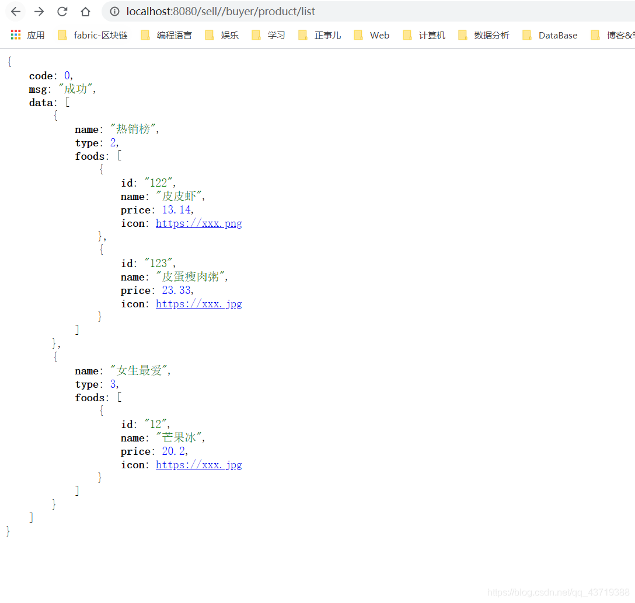Open the 数据分析 bookmark folder
635x603 pixels.
click(484, 35)
